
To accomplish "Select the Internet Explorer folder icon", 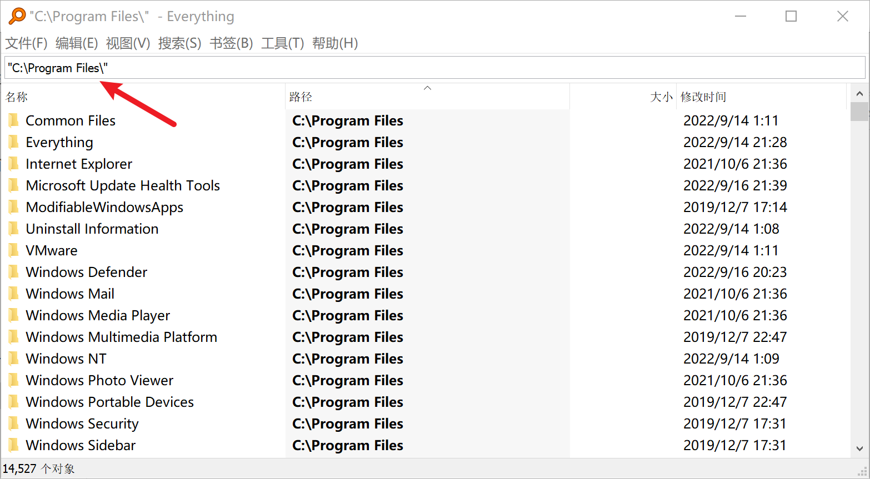I will tap(14, 164).
